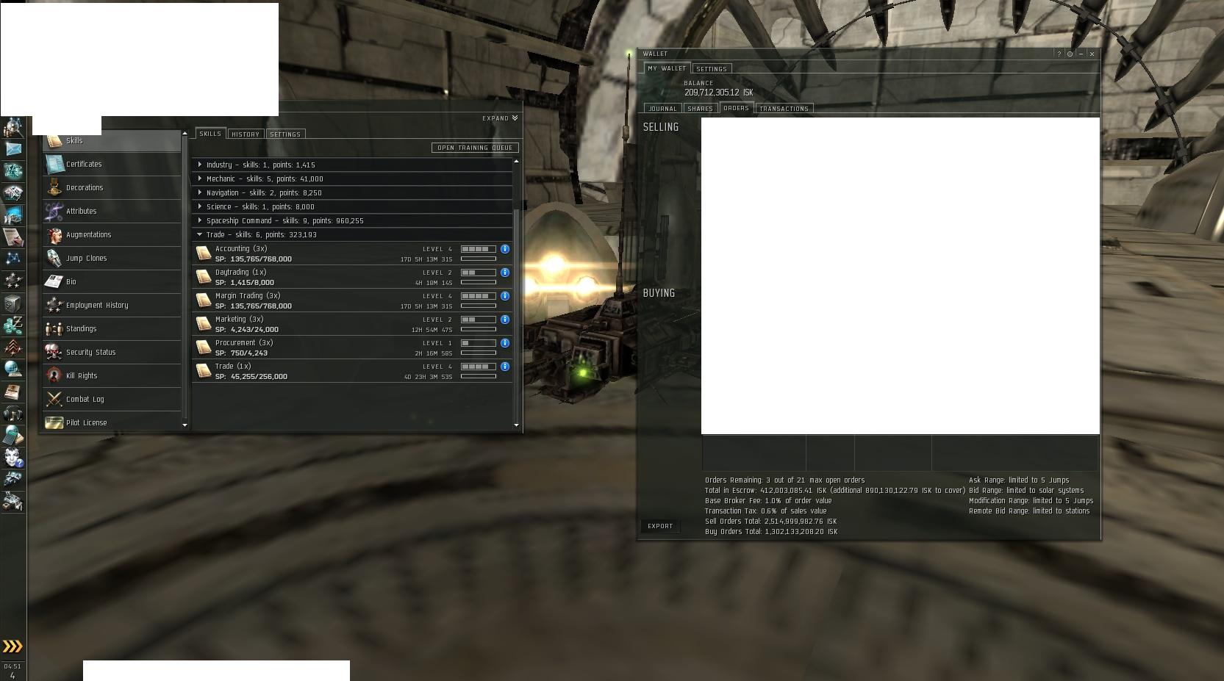1224x681 pixels.
Task: Expand the Navigation skill group
Action: (x=200, y=192)
